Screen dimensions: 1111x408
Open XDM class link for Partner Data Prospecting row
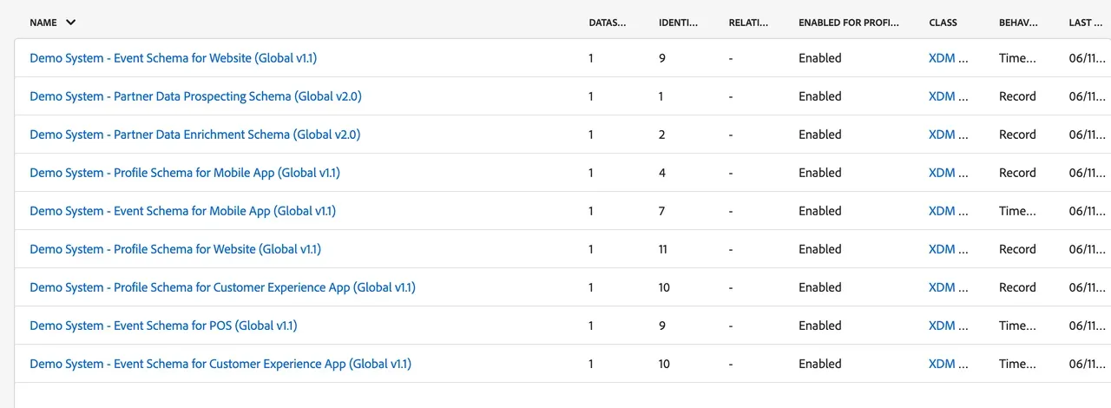coord(948,96)
